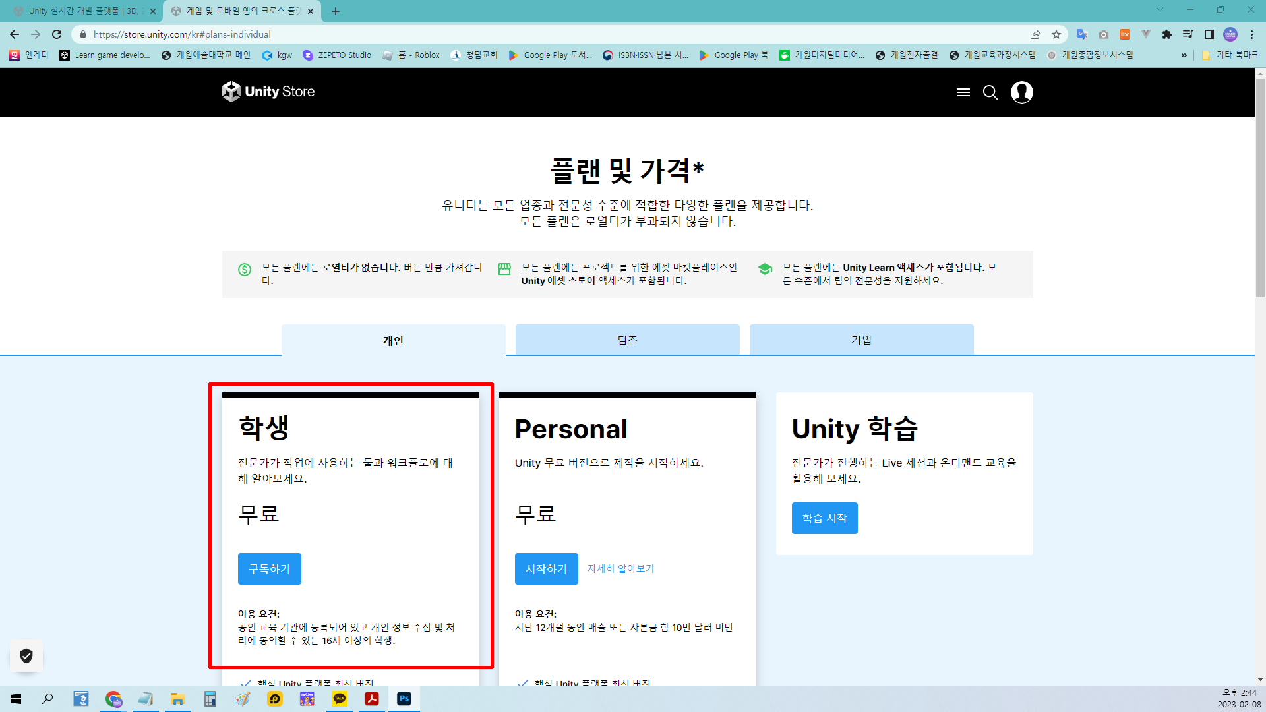The width and height of the screenshot is (1266, 712).
Task: Click the 학습 시작 button
Action: (825, 518)
